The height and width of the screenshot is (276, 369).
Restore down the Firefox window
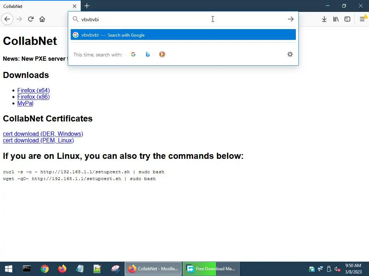coord(344,6)
